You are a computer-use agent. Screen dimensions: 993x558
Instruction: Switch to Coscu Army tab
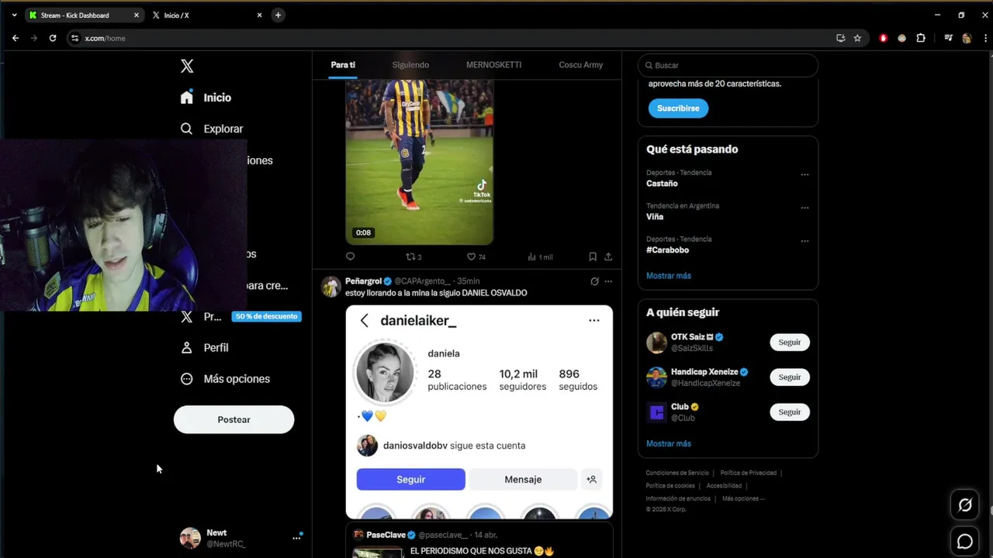click(580, 65)
